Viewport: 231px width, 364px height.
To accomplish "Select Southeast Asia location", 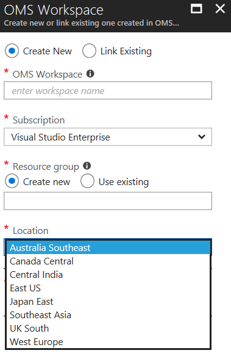I will (x=108, y=315).
